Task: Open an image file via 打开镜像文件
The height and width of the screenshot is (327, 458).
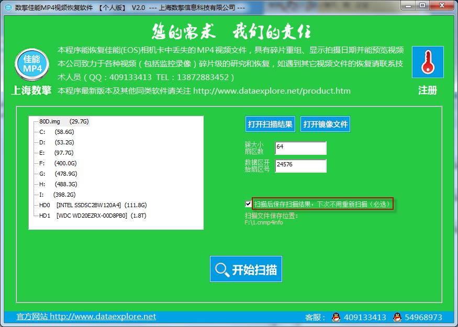Action: (325, 124)
